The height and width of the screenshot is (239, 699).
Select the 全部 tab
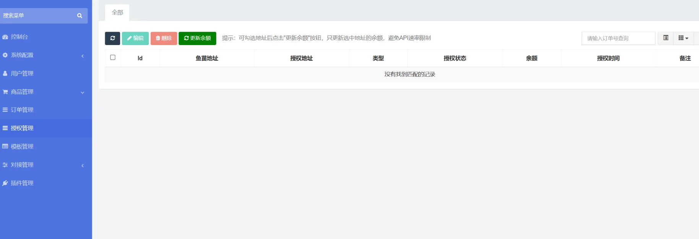tap(117, 13)
